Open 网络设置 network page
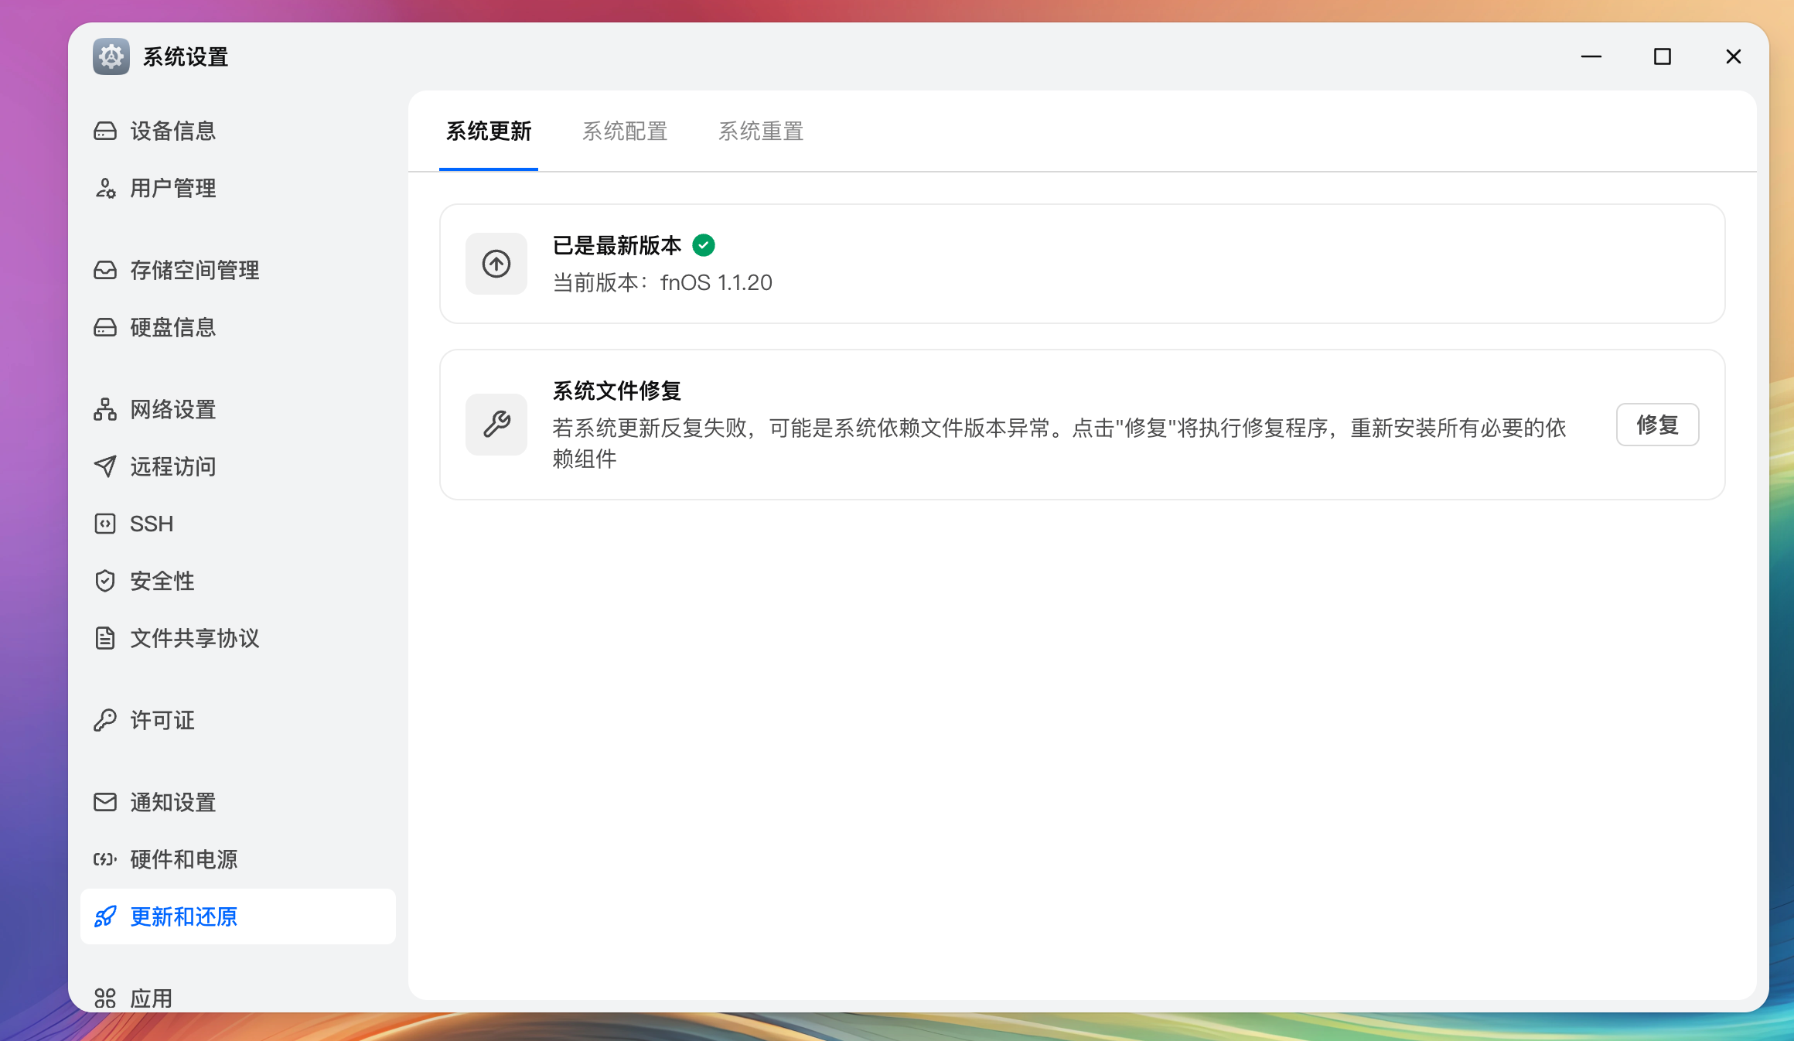Image resolution: width=1794 pixels, height=1041 pixels. 172,409
